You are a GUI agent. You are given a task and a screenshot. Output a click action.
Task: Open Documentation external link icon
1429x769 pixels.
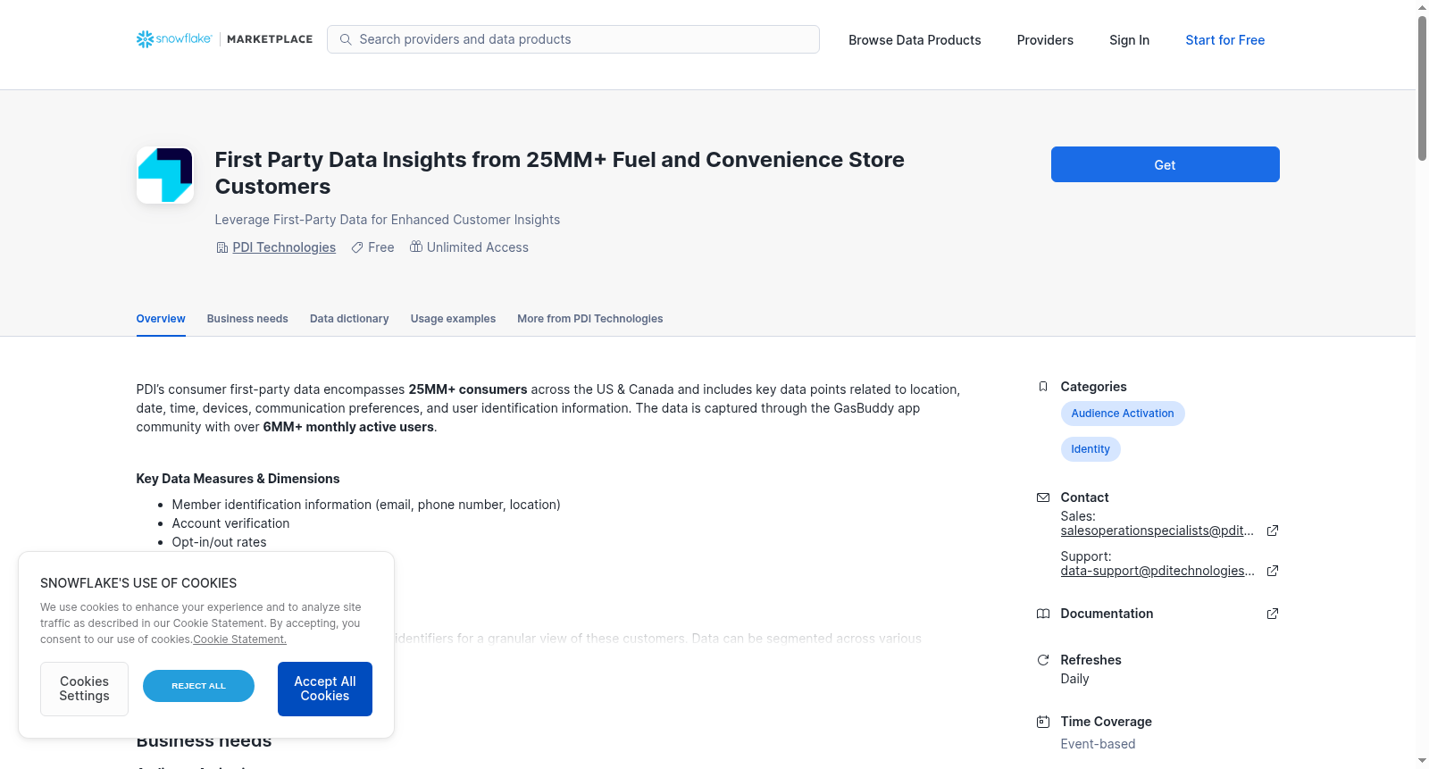(1273, 614)
